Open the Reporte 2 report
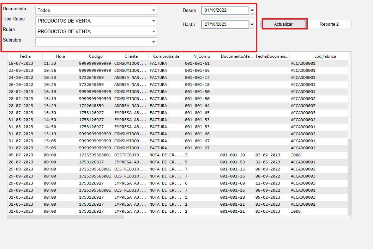This screenshot has height=249, width=373. (329, 24)
